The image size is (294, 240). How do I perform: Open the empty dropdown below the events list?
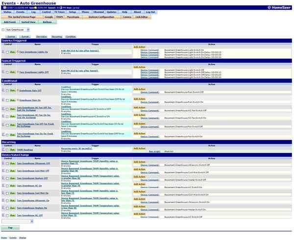17,221
